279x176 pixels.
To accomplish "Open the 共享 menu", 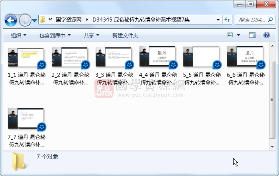I will point(91,35).
